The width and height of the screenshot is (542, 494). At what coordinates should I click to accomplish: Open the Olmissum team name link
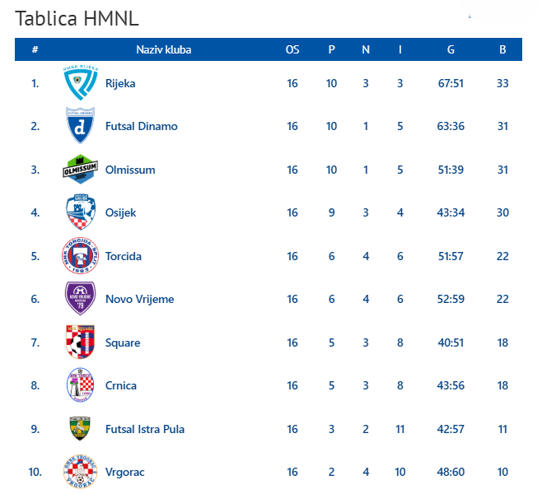pyautogui.click(x=130, y=170)
